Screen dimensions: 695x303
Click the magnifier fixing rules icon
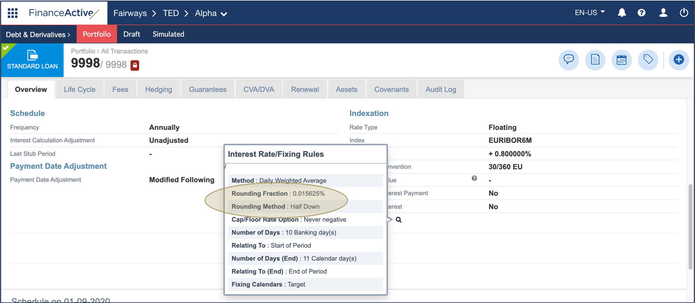tap(399, 220)
